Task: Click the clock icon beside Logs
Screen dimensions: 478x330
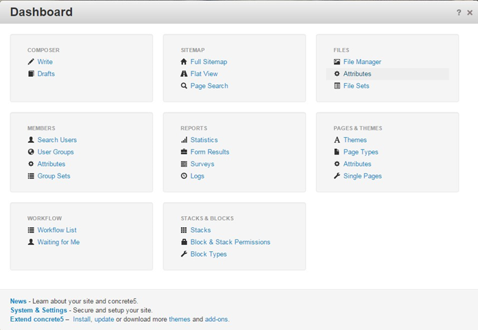Action: click(184, 176)
